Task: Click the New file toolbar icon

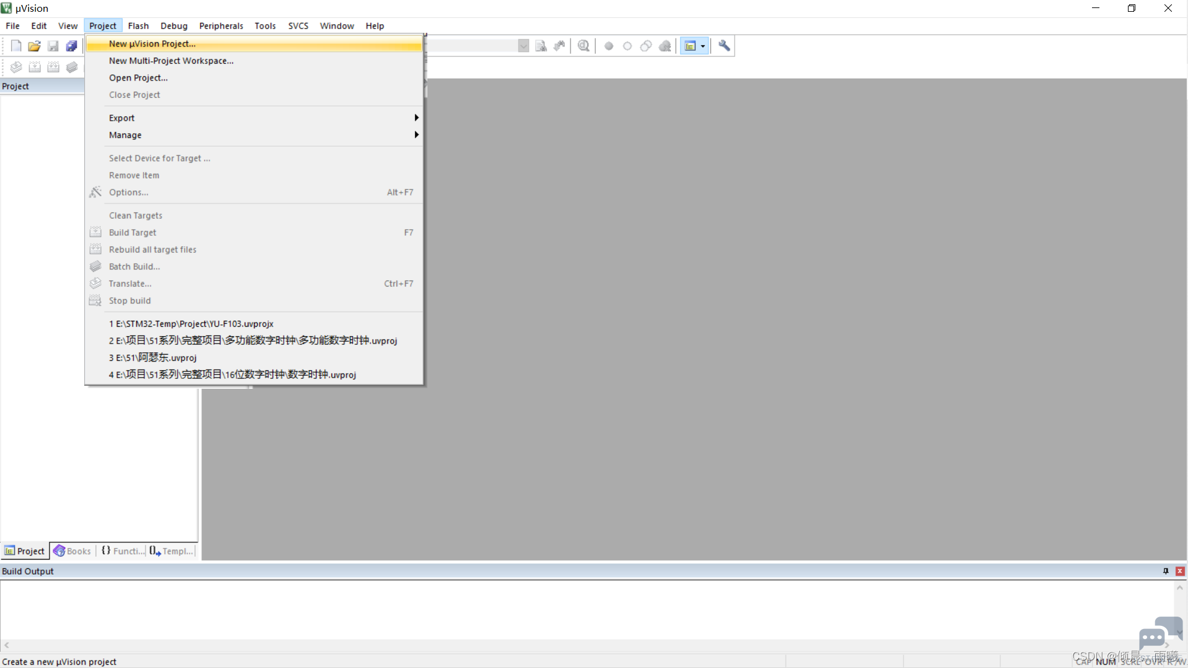Action: (x=16, y=46)
